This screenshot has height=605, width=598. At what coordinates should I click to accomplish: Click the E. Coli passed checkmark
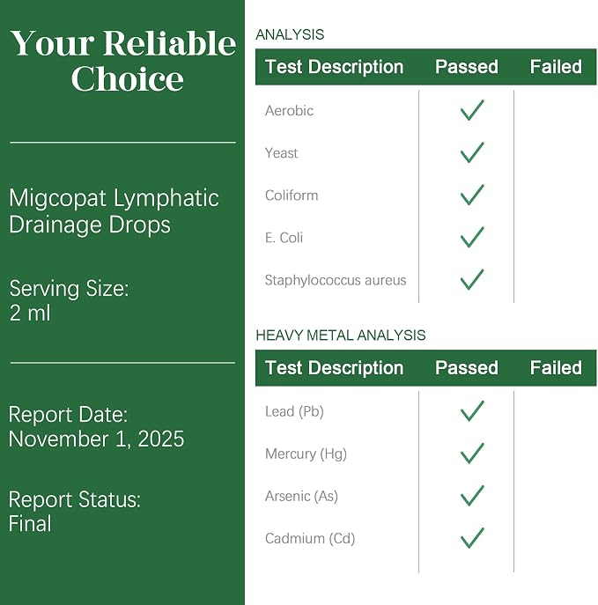(472, 237)
